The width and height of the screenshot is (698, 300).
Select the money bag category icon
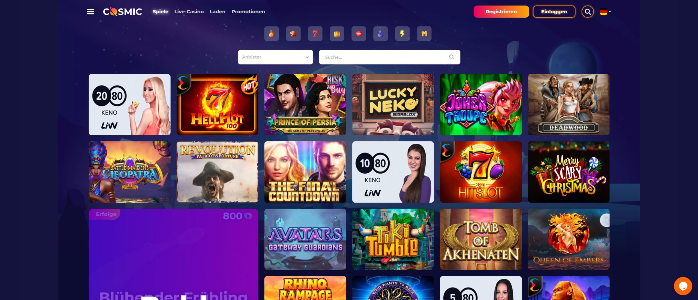(x=271, y=34)
